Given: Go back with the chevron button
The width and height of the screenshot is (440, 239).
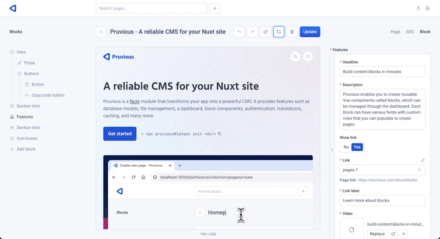Looking at the screenshot, I should tap(101, 32).
